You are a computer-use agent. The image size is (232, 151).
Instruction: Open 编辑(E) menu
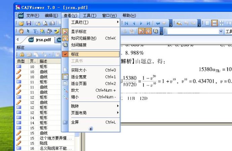[51, 15]
